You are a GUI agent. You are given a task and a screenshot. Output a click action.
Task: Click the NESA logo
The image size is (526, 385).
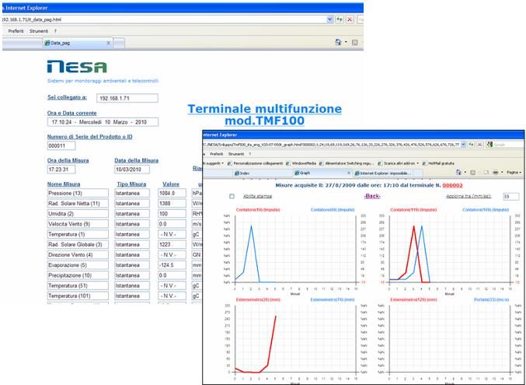[77, 67]
